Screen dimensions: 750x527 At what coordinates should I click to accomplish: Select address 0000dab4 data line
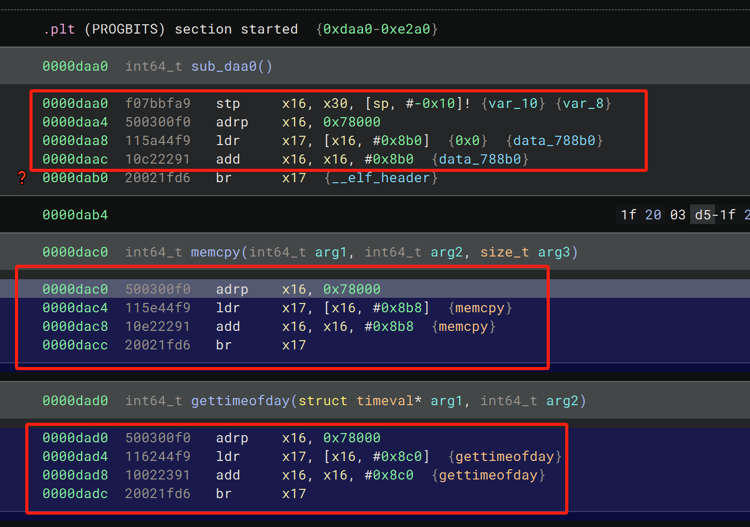pos(75,215)
